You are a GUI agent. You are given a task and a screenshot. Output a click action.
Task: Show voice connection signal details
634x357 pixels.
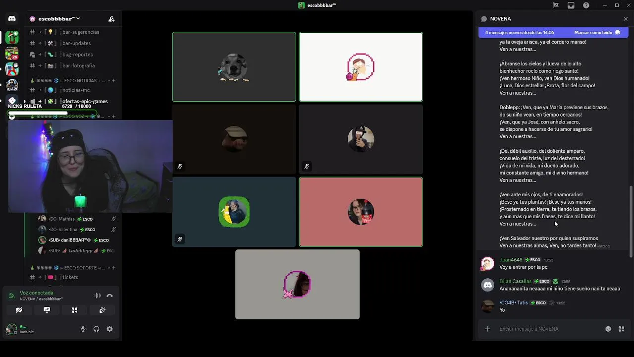(x=11, y=296)
